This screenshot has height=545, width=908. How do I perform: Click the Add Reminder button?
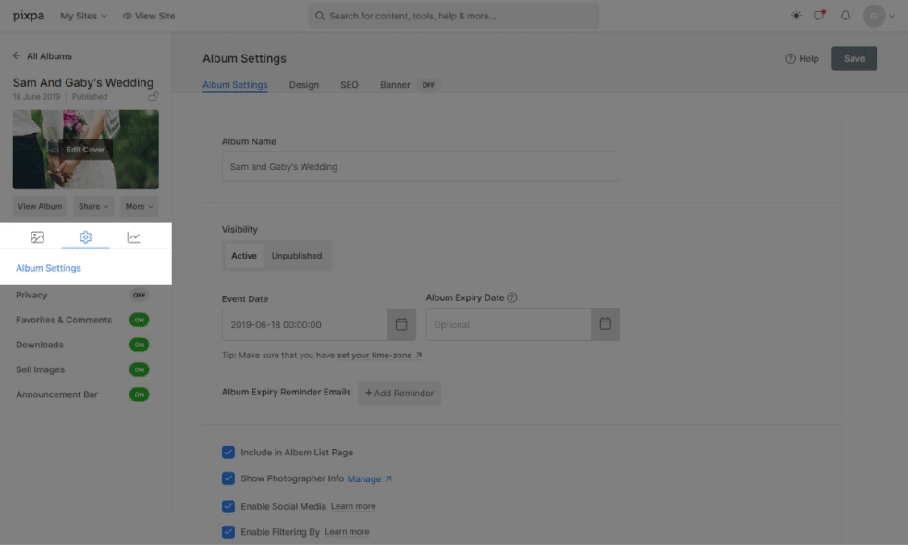(399, 393)
